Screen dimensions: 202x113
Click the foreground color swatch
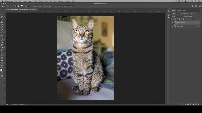[1, 70]
